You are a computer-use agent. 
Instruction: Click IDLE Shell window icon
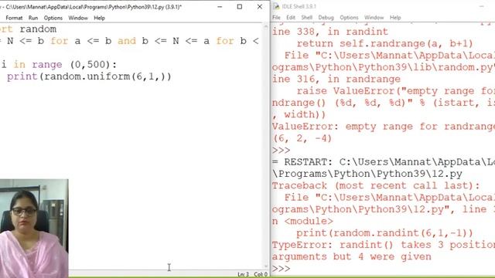point(276,6)
